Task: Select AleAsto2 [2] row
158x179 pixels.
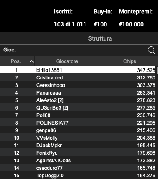Action: pos(78,100)
